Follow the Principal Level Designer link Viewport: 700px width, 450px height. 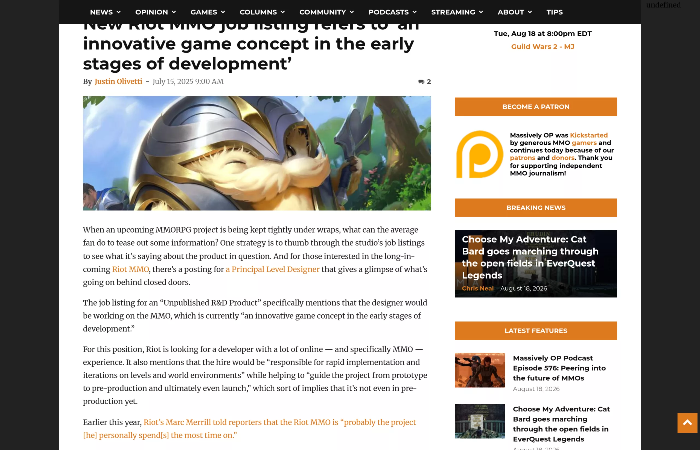pos(272,269)
